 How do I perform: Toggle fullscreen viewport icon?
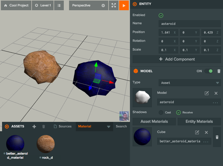click(114, 5)
